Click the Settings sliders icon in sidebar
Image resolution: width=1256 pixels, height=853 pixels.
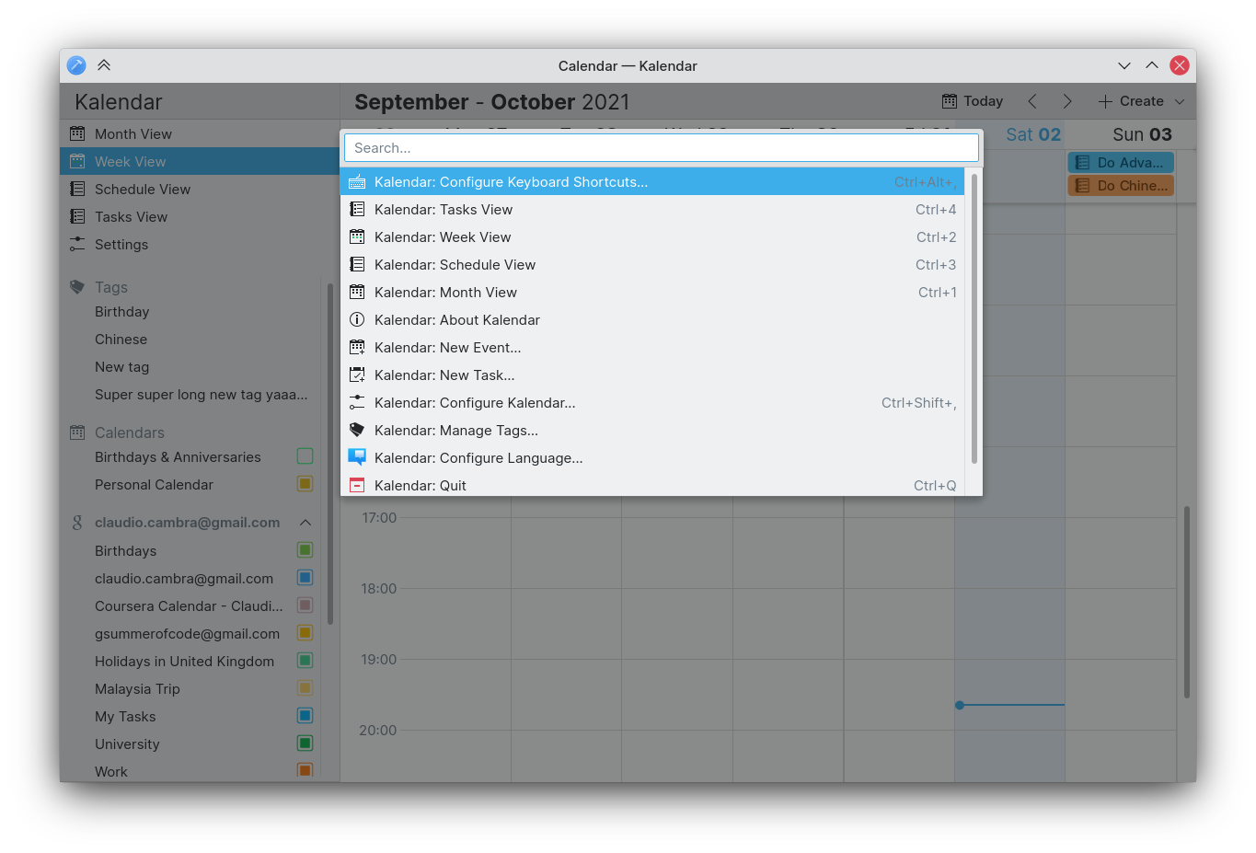(77, 245)
